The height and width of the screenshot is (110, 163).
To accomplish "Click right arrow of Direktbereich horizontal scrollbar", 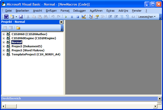I will pos(155,106).
